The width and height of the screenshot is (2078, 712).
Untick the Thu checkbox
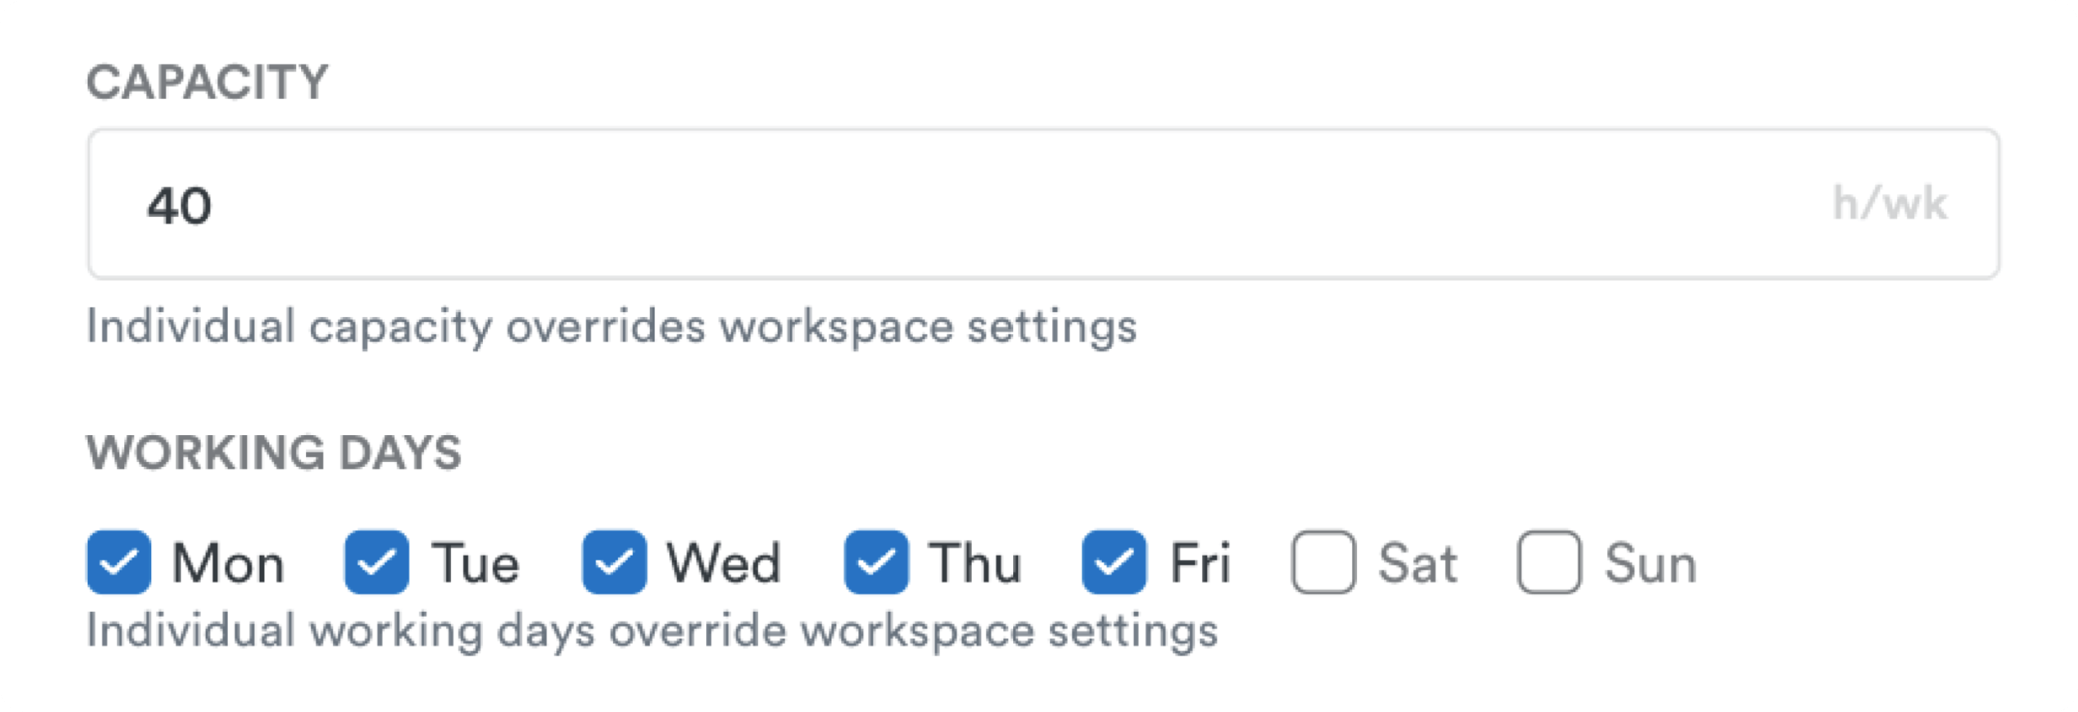pos(876,562)
